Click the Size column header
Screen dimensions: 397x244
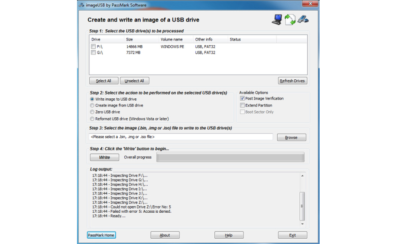[141, 40]
